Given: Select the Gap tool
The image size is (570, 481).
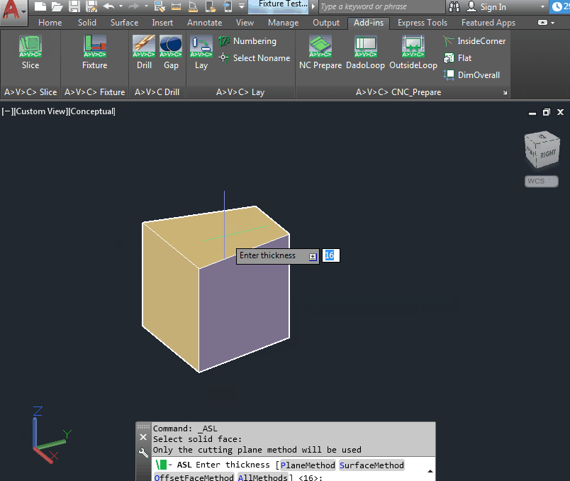Looking at the screenshot, I should coord(171,52).
